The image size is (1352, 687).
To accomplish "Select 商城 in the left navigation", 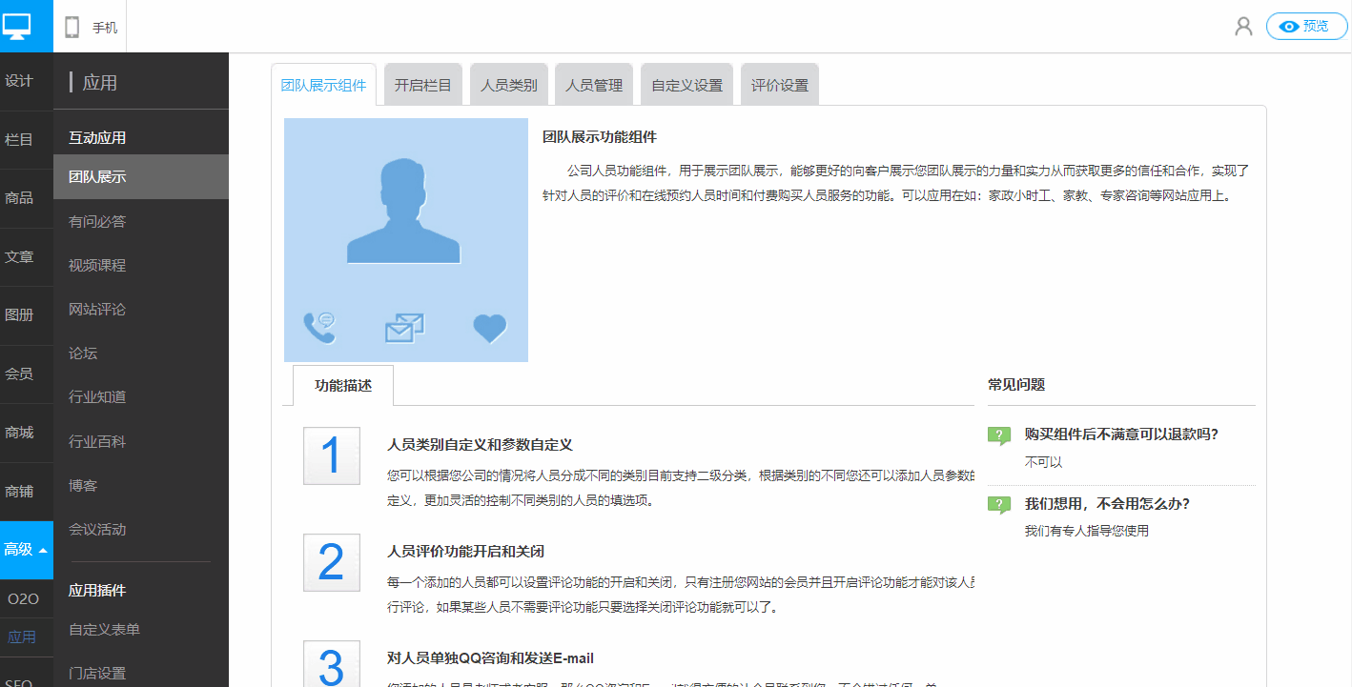I will pos(19,433).
